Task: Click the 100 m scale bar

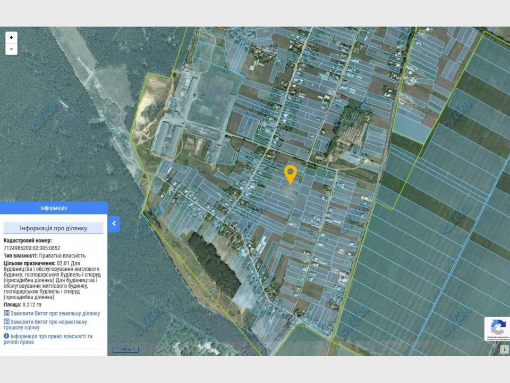Action: (126, 349)
